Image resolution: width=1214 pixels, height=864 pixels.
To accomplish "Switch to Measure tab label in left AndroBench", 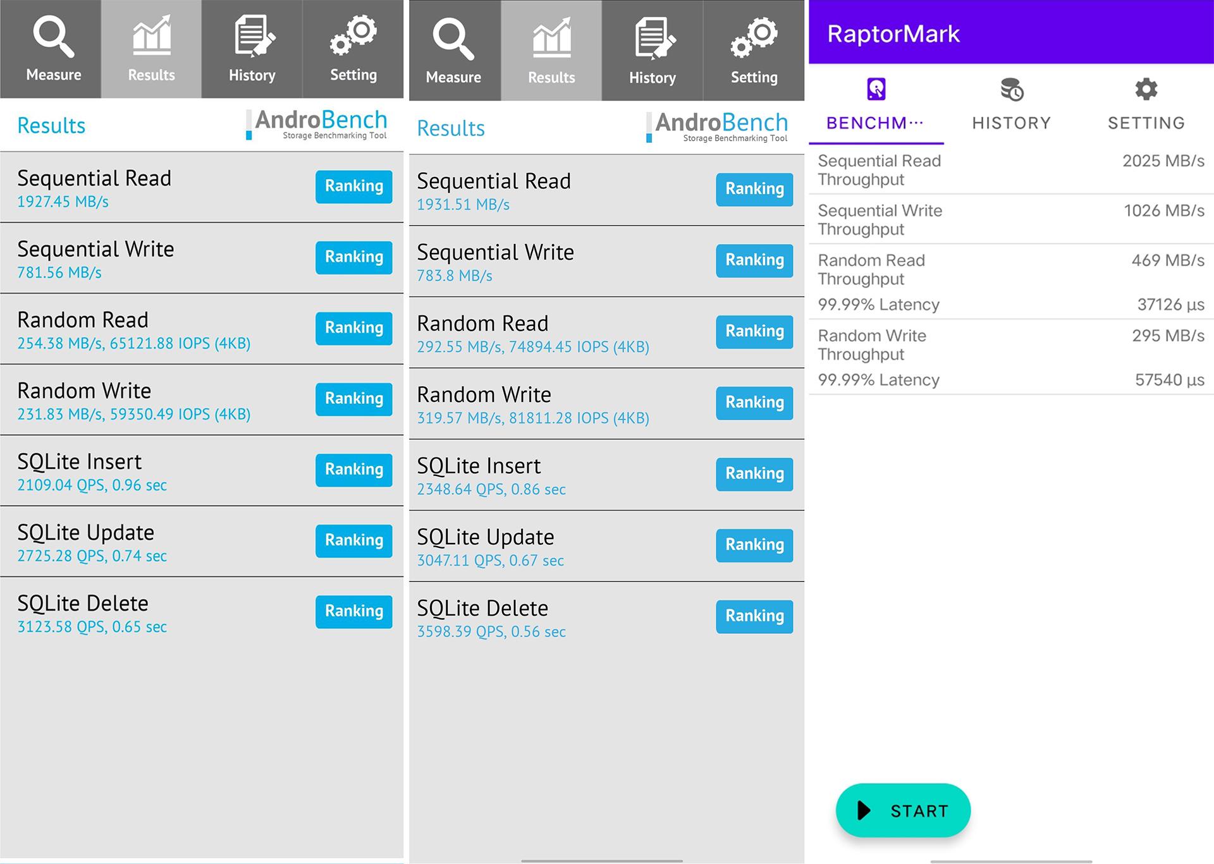I will pyautogui.click(x=54, y=75).
